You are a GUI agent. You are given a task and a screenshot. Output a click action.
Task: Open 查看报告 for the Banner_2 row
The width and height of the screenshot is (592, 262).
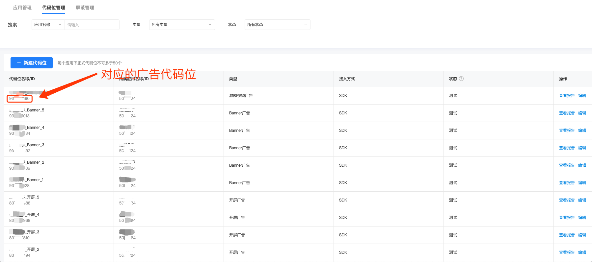point(567,165)
